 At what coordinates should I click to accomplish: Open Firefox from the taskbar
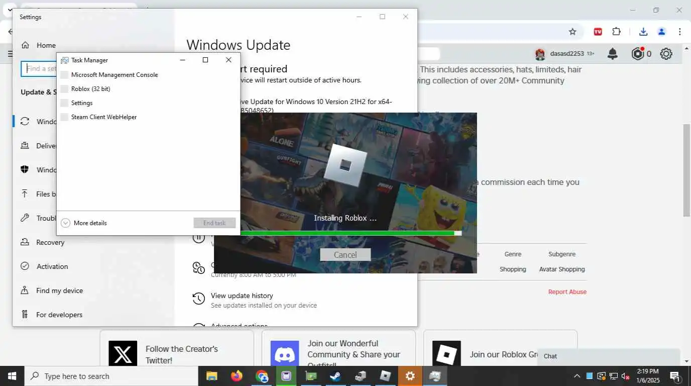[x=237, y=376]
